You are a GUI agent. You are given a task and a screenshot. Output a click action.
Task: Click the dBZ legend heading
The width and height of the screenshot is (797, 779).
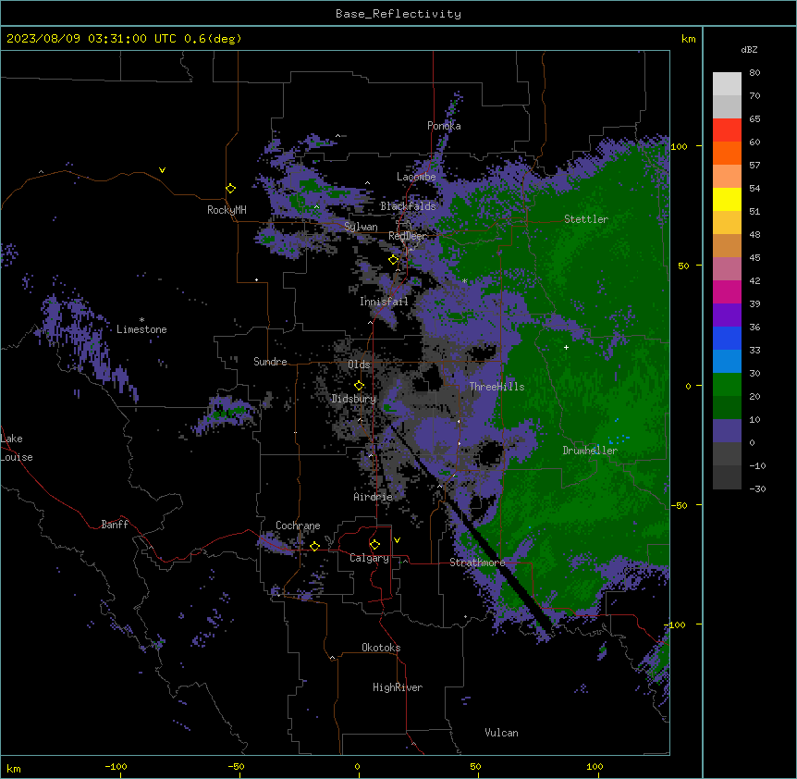click(749, 49)
